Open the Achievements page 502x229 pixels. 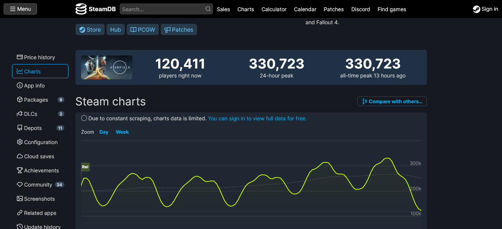click(x=41, y=170)
